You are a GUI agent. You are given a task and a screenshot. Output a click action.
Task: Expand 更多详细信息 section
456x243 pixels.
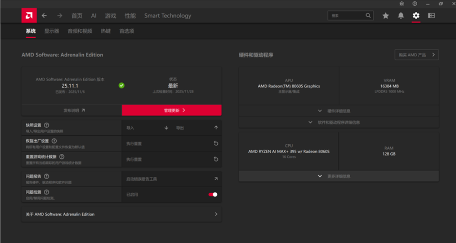coord(339,176)
